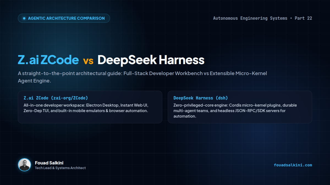This screenshot has width=330, height=185.
Task: Click the 'All-in-one developer workspace' description
Action: coord(86,108)
